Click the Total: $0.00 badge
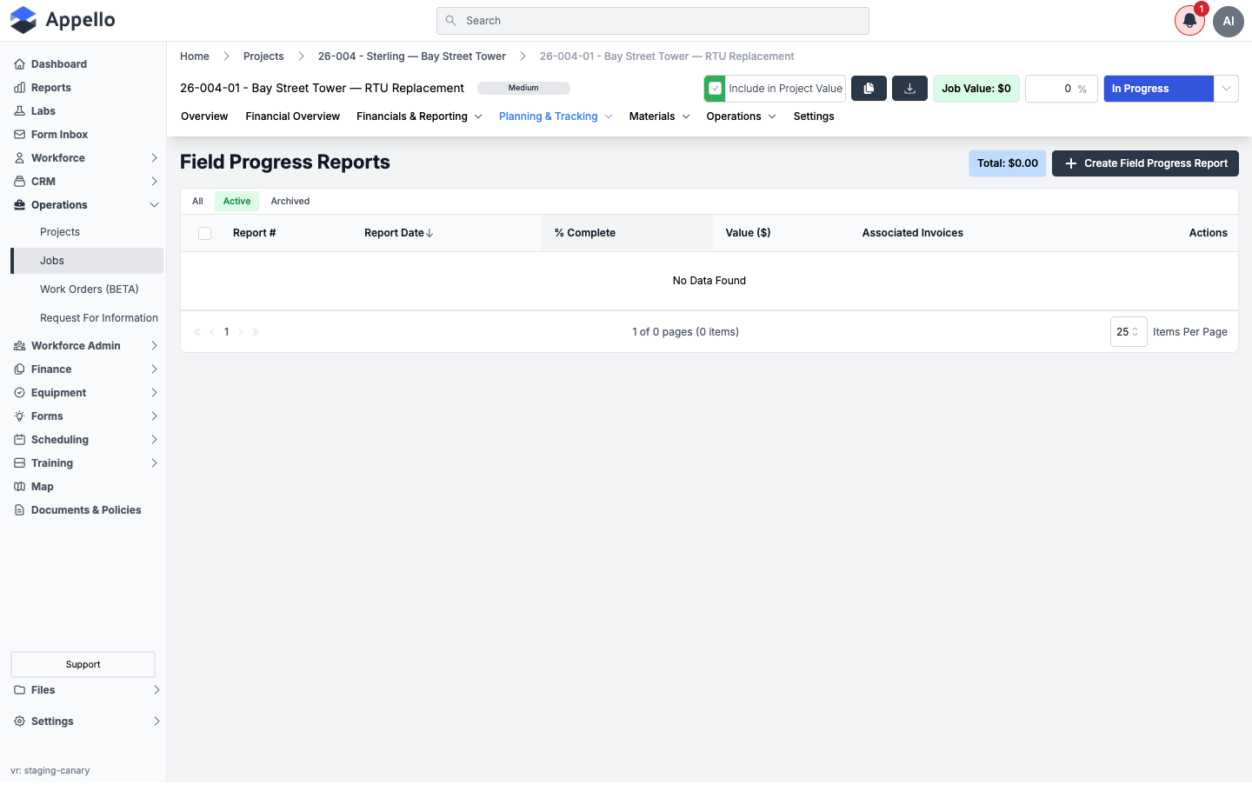1252x798 pixels. click(1008, 163)
